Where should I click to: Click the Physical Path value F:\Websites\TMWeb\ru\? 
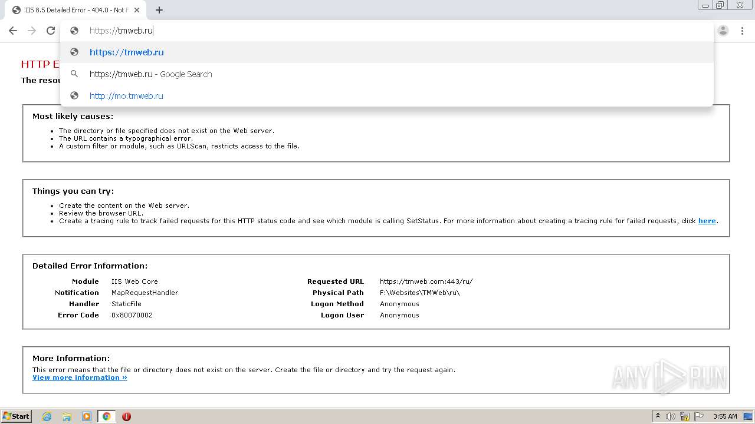click(419, 293)
